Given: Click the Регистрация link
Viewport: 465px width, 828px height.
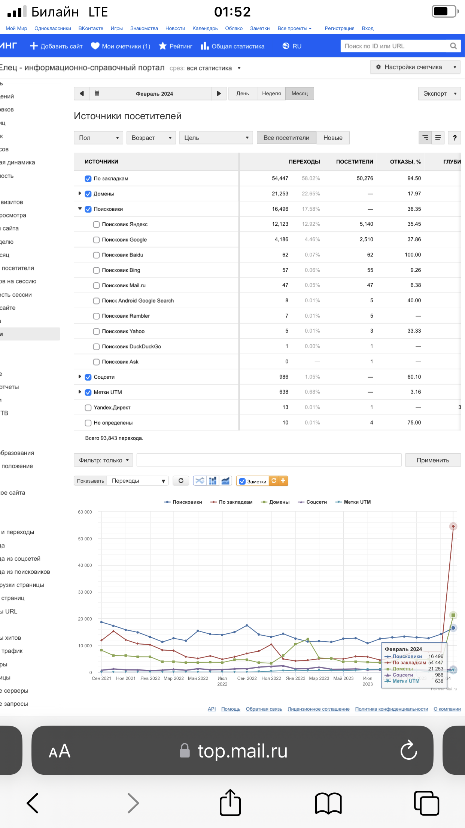Looking at the screenshot, I should click(x=340, y=28).
